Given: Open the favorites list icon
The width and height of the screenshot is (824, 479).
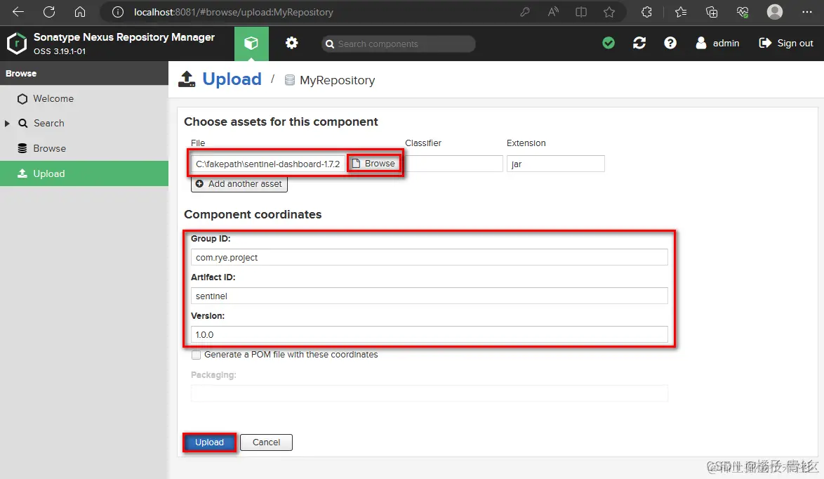Looking at the screenshot, I should point(681,11).
